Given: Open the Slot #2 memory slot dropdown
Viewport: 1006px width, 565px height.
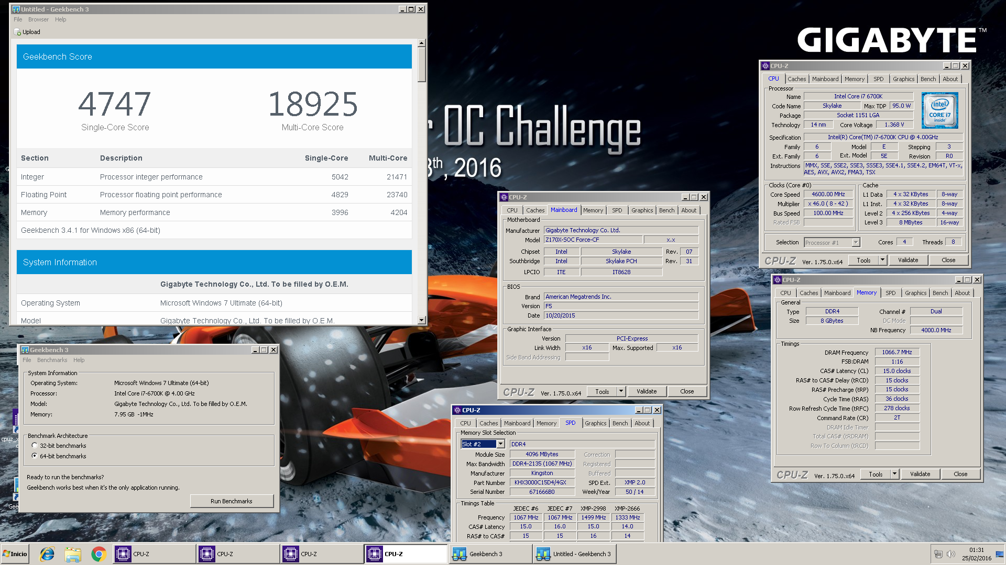Looking at the screenshot, I should click(x=500, y=444).
